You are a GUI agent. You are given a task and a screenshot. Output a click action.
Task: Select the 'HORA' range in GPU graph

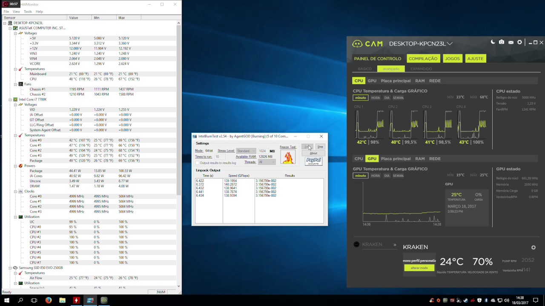click(x=375, y=176)
